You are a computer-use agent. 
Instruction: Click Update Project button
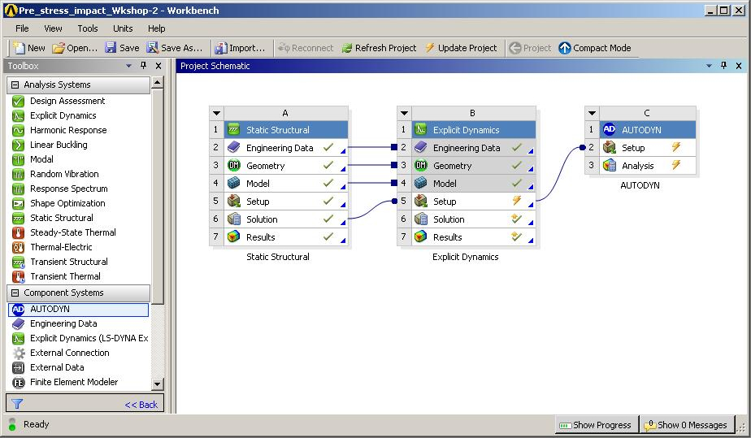tap(461, 48)
